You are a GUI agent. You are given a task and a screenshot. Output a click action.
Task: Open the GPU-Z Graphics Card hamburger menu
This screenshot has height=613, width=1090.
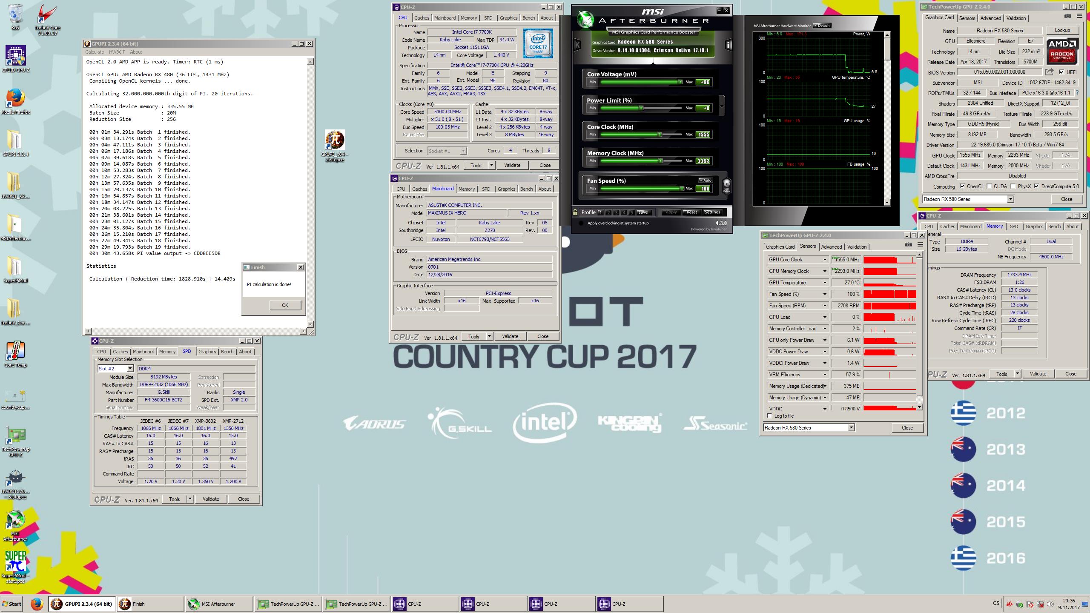[x=1079, y=16]
